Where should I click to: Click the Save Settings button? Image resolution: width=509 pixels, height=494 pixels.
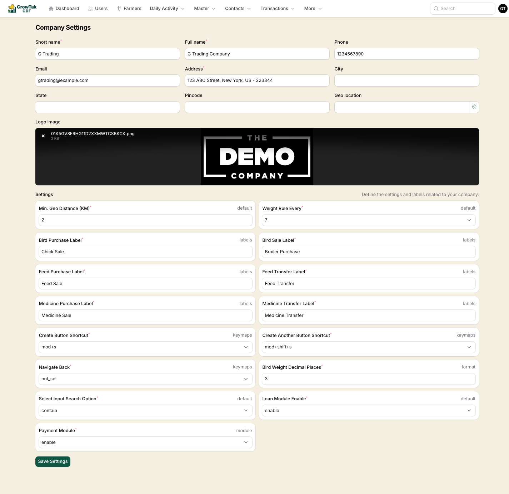coord(53,461)
